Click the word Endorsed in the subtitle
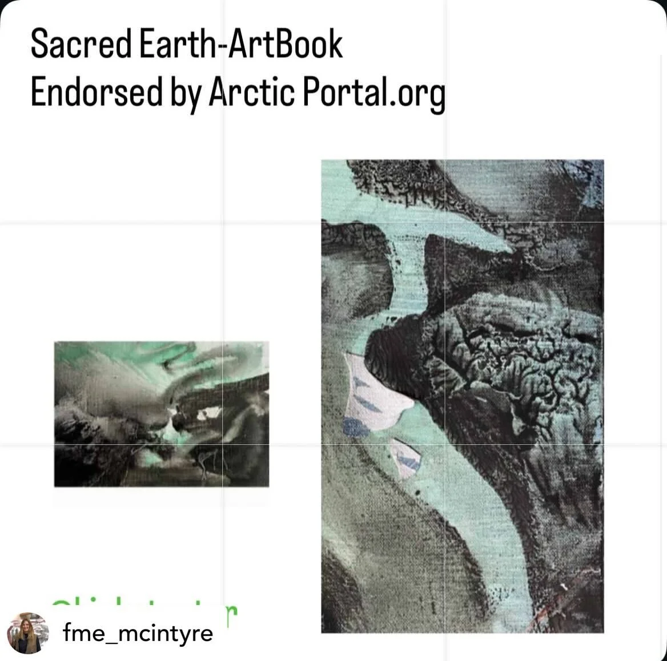The height and width of the screenshot is (661, 667). (97, 92)
